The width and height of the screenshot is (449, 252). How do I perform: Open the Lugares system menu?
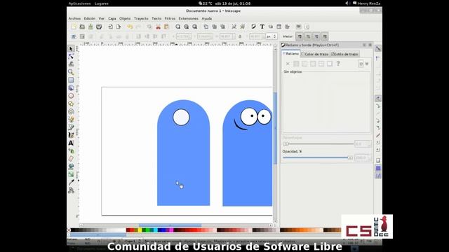pos(101,3)
